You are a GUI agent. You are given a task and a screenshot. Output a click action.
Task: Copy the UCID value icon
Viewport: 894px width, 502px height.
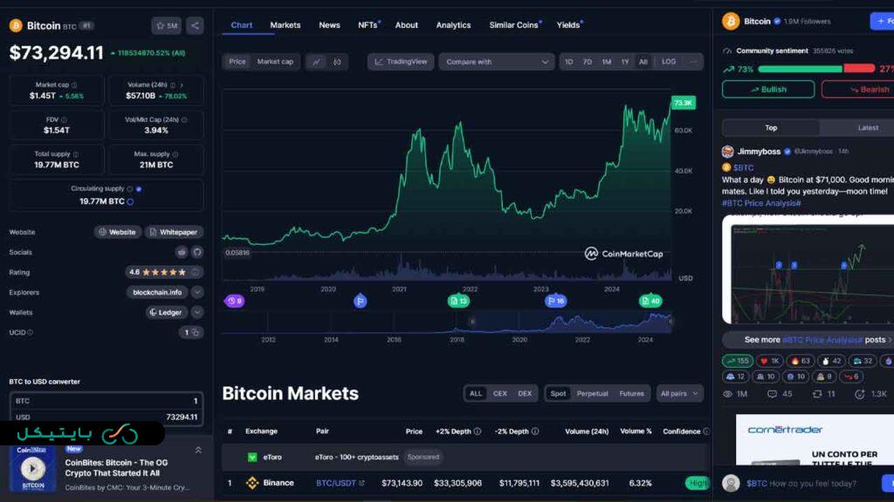click(x=196, y=332)
